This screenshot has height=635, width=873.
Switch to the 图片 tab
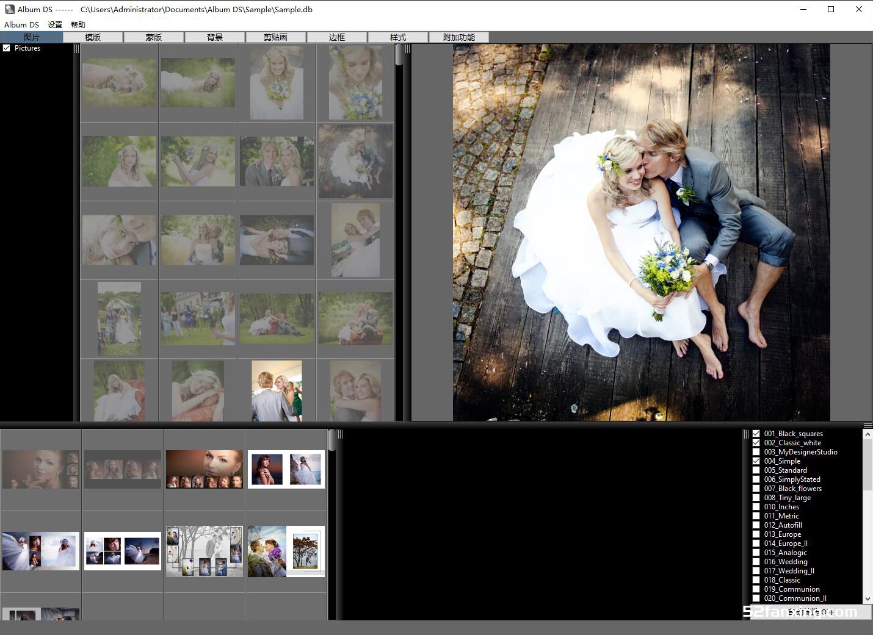(31, 37)
